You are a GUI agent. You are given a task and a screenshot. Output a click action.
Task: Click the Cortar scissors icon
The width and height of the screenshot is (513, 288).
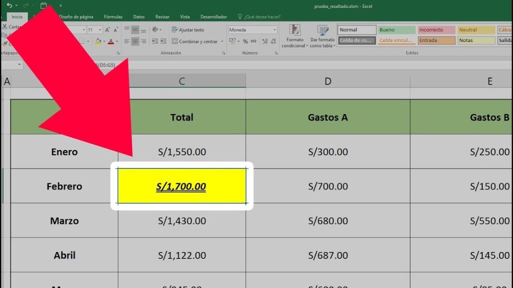click(4, 26)
